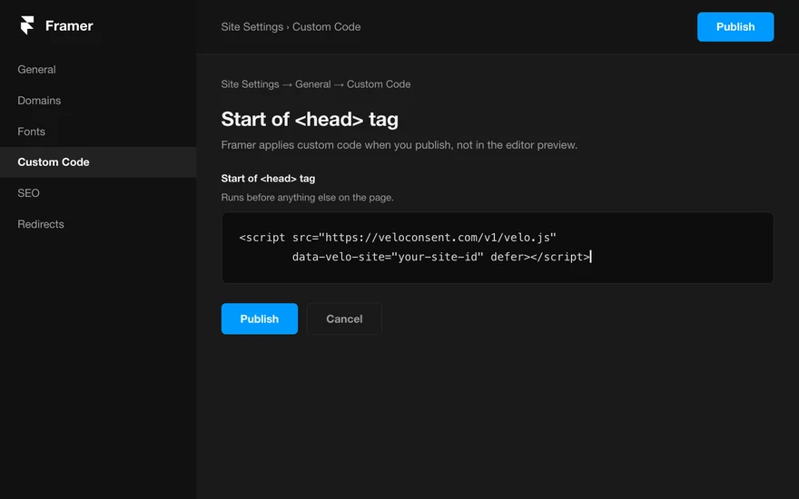Click the large 'Start of <head> tag' heading
Viewport: 799px width, 499px height.
pyautogui.click(x=310, y=119)
